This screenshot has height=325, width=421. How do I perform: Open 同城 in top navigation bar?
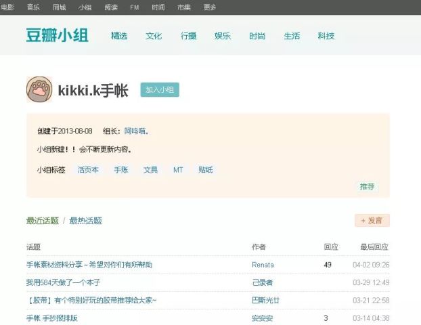click(x=59, y=7)
